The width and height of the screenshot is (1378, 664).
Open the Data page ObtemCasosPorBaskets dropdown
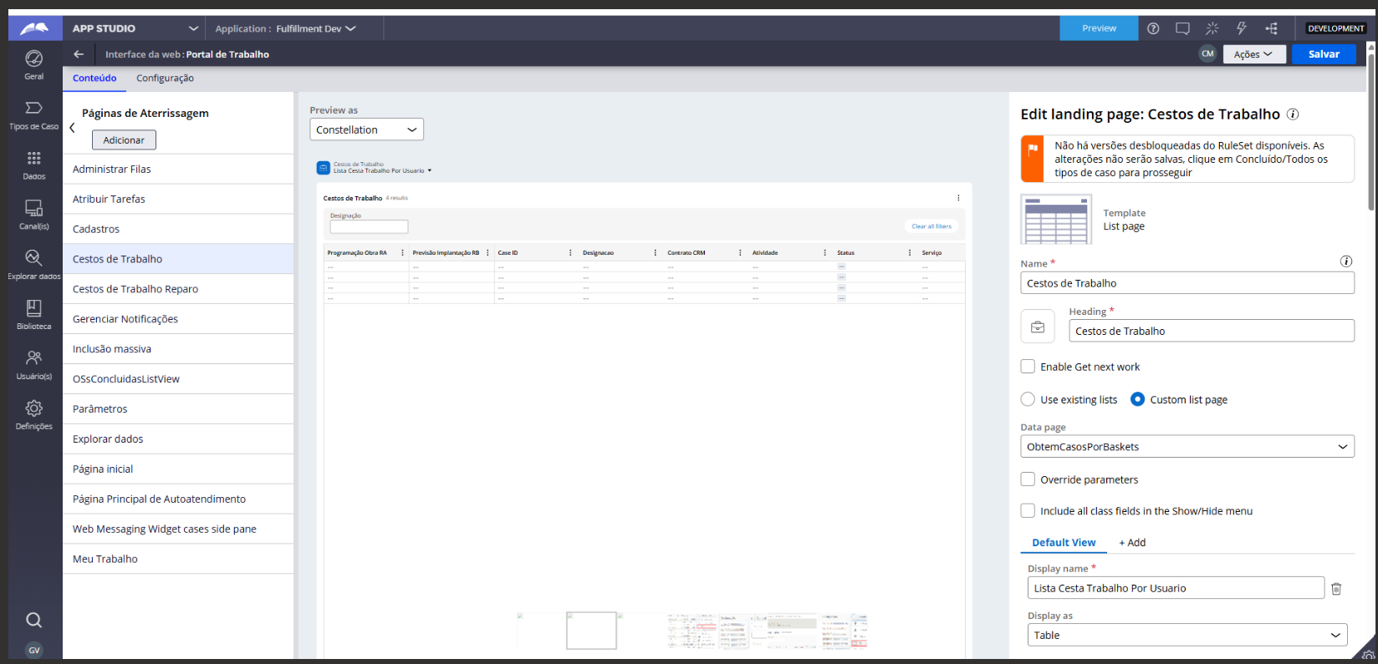point(1187,447)
